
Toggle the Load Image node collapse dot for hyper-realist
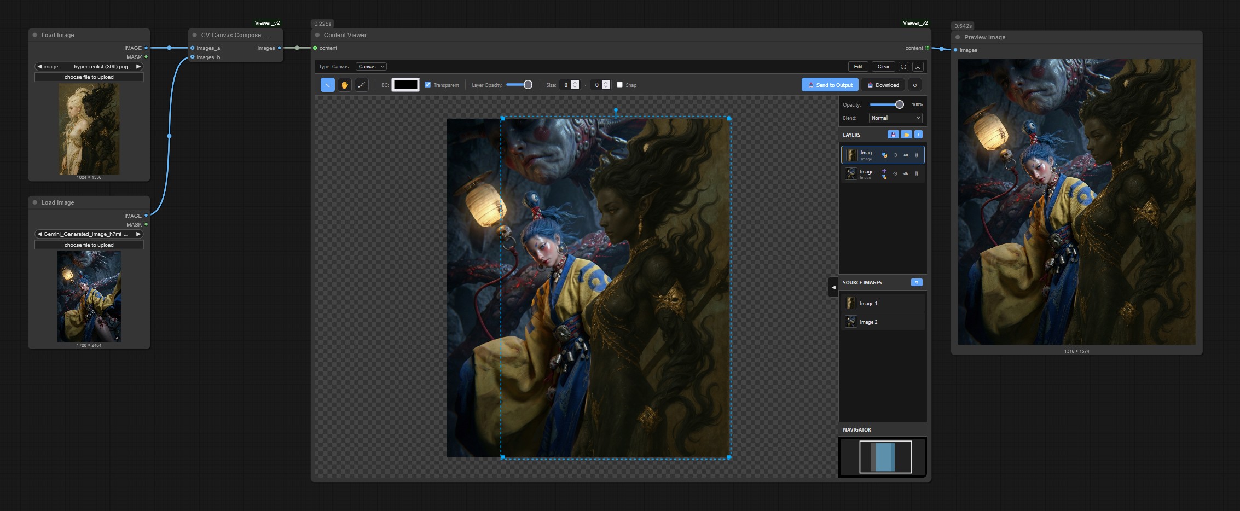35,35
